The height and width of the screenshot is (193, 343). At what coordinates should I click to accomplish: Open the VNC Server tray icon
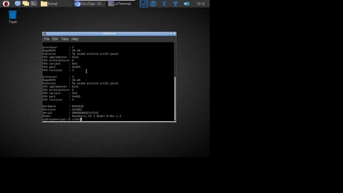[x=144, y=4]
